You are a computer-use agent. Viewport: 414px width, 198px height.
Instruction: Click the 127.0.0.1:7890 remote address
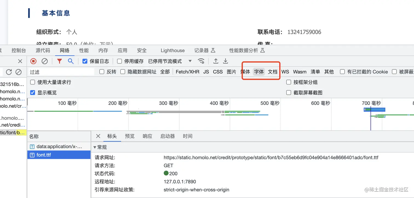pyautogui.click(x=180, y=182)
